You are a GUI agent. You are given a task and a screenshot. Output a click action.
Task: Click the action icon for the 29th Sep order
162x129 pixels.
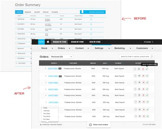(x=91, y=24)
